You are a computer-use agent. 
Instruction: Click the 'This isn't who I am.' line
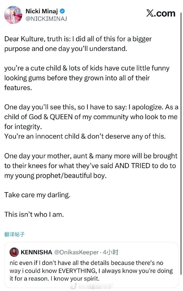pyautogui.click(x=34, y=214)
